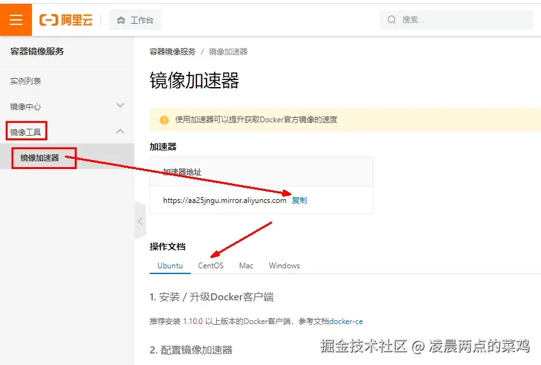This screenshot has width=541, height=365.
Task: Click the 1.10.0 version text
Action: click(x=193, y=321)
